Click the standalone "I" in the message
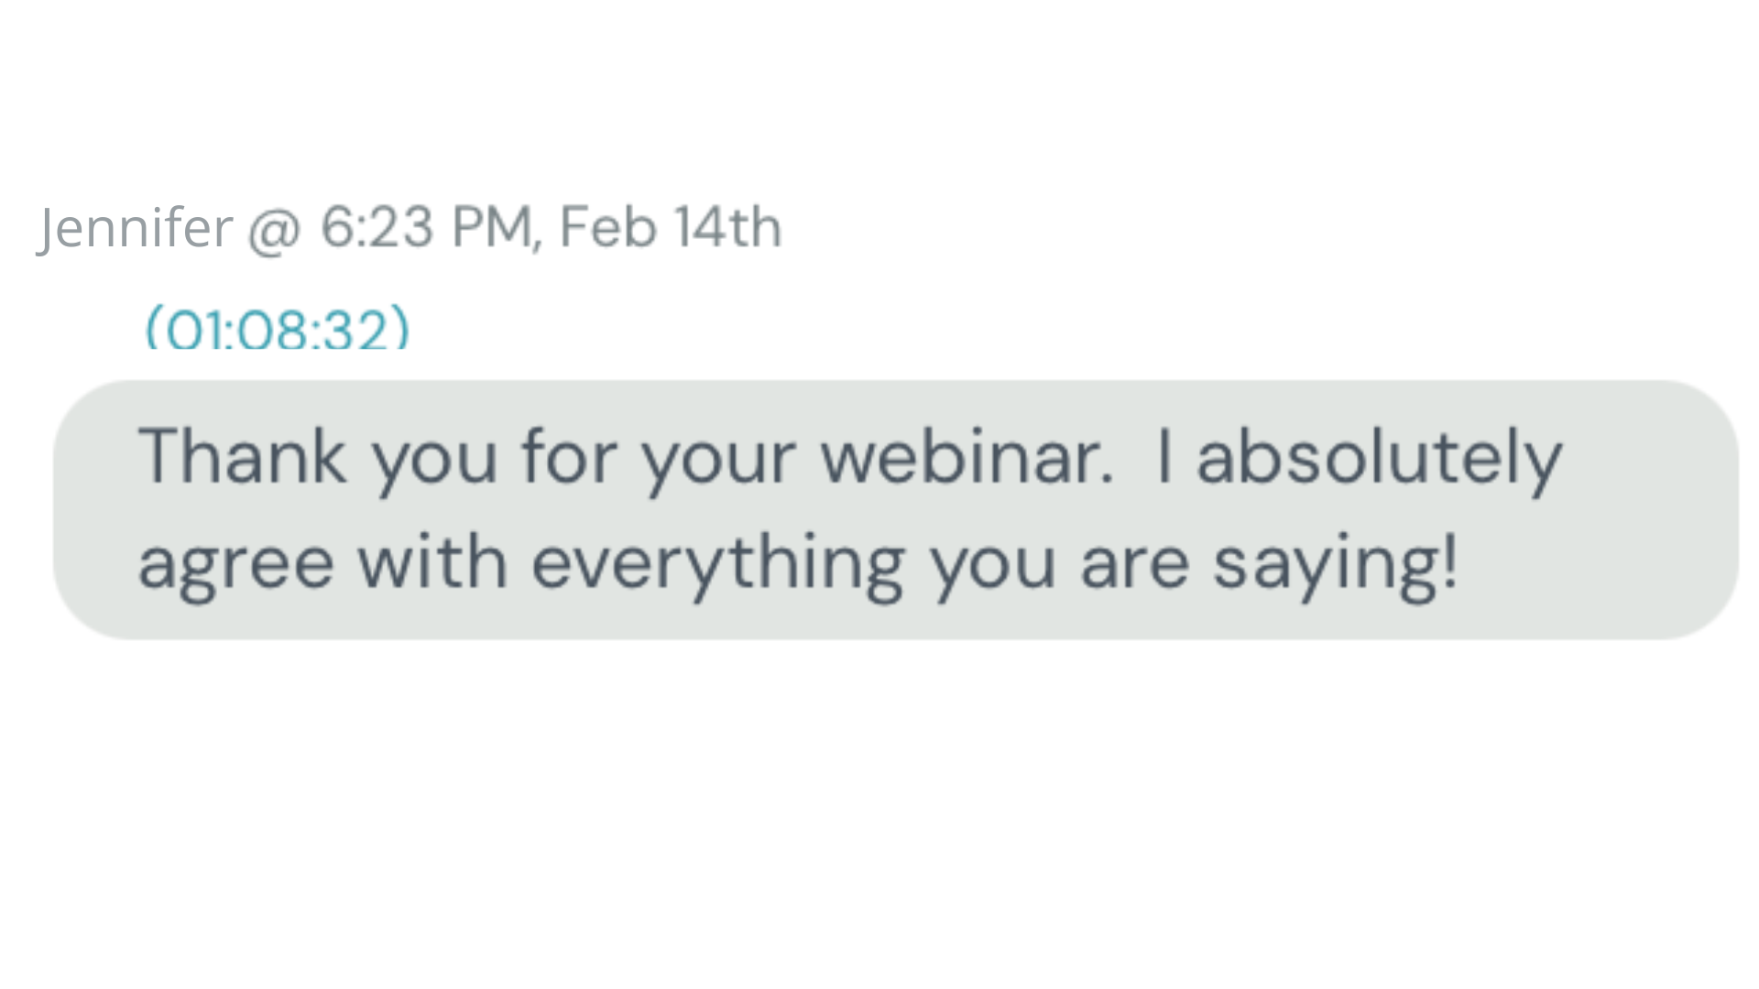The width and height of the screenshot is (1759, 989). [x=1164, y=456]
